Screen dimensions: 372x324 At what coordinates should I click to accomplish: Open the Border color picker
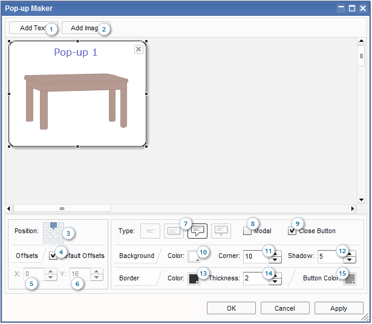point(194,279)
